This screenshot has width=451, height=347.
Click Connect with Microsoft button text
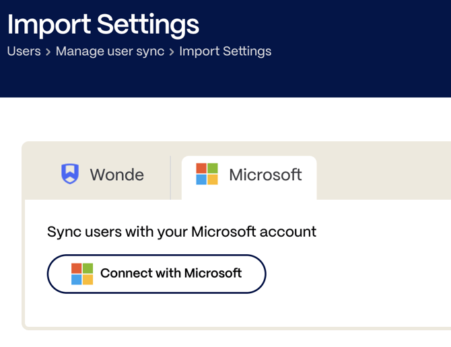pos(171,273)
